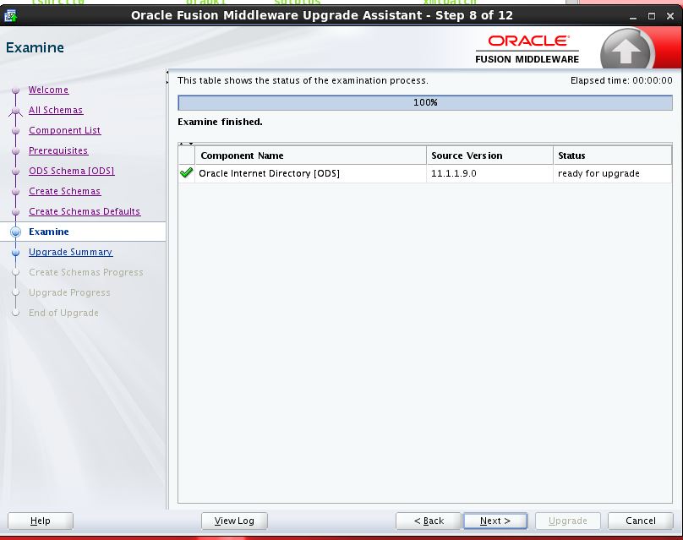The image size is (683, 540).
Task: Click the Elapsed time readout
Action: tap(621, 80)
